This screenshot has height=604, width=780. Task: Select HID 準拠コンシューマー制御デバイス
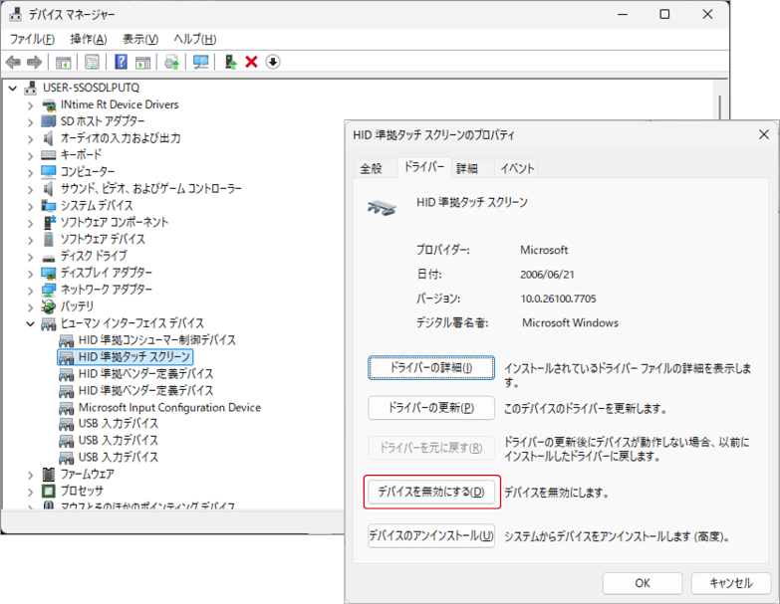point(157,340)
